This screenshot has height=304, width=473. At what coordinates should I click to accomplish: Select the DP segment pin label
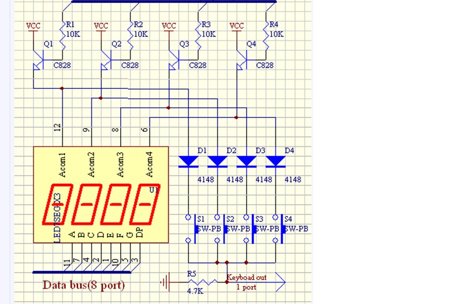(x=139, y=232)
